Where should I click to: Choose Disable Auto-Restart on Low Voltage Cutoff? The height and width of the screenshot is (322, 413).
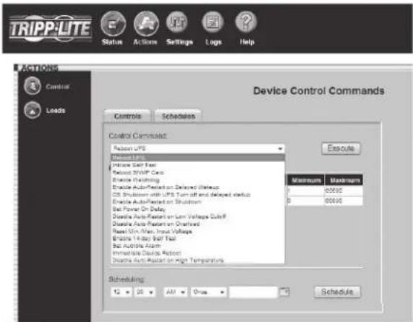[x=197, y=216]
